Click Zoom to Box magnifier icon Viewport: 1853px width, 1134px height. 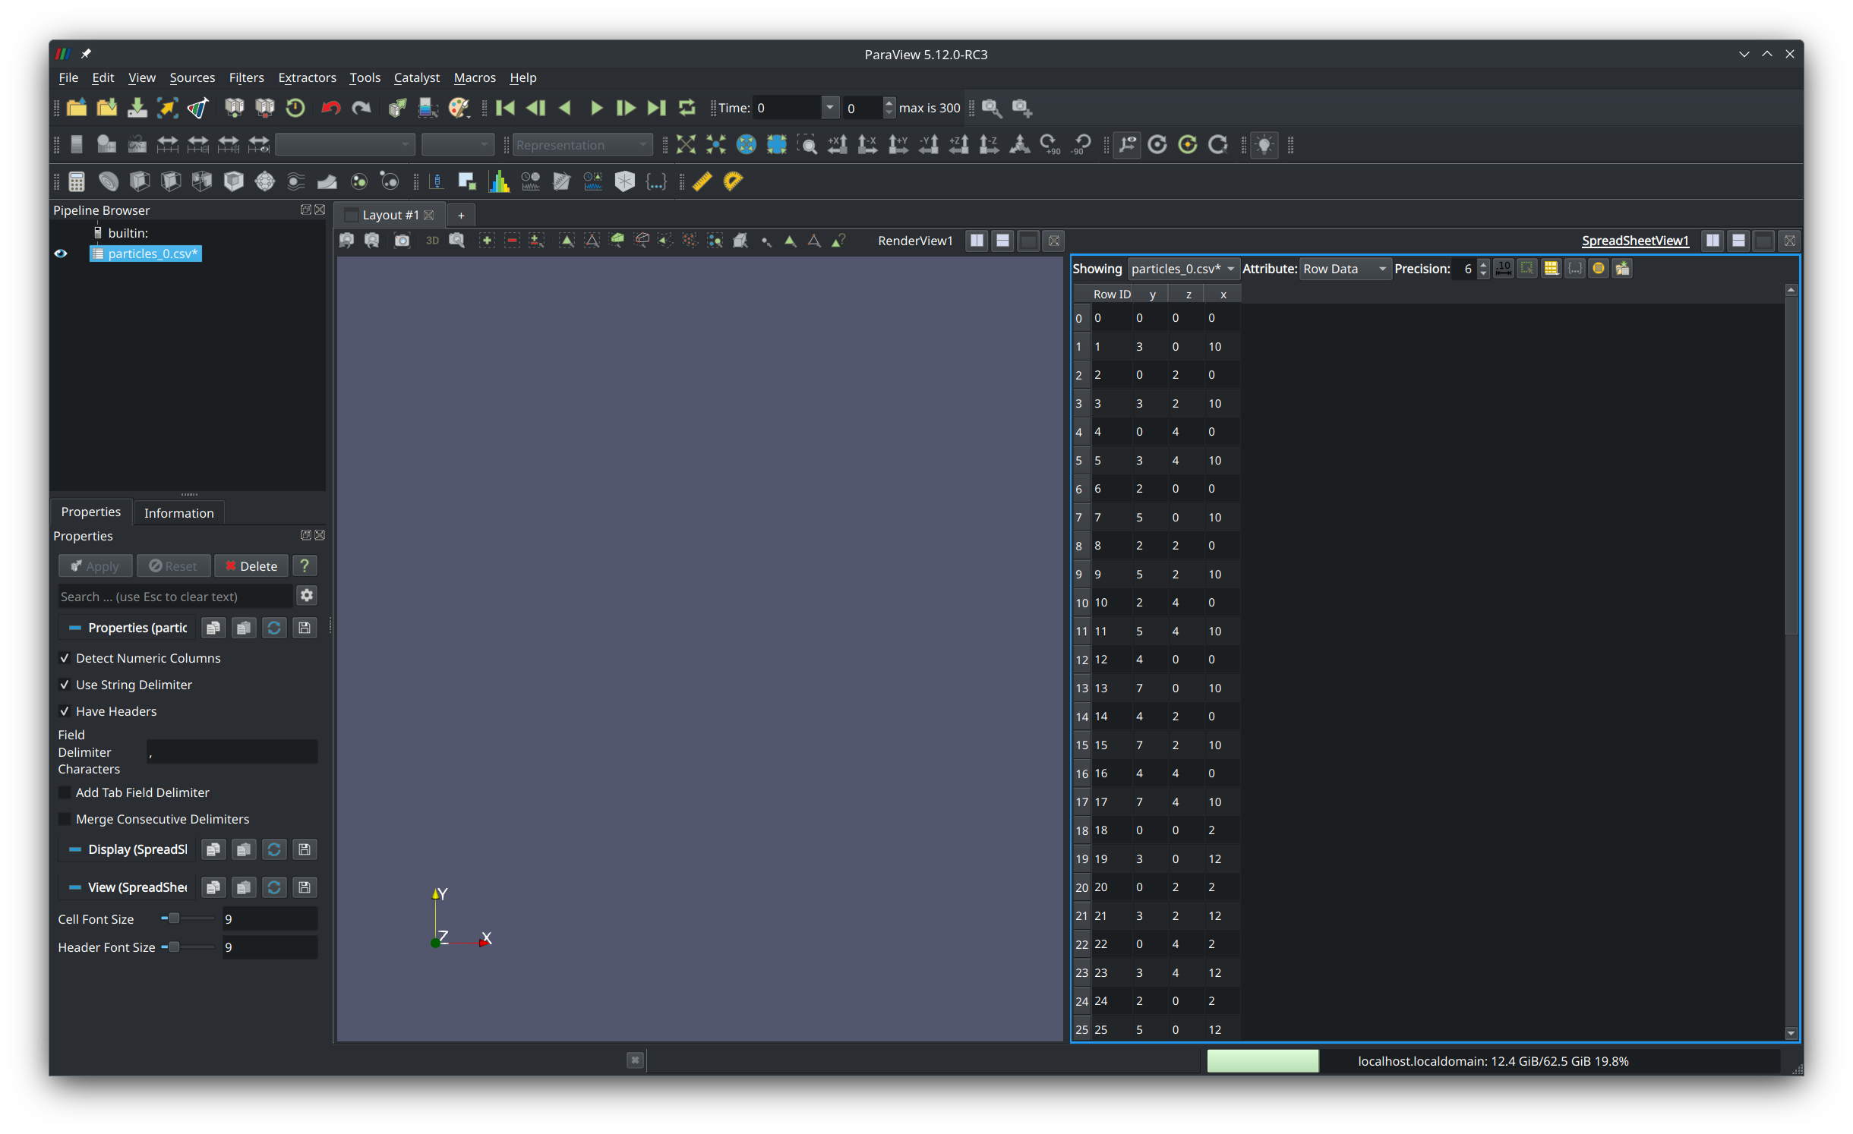(807, 144)
